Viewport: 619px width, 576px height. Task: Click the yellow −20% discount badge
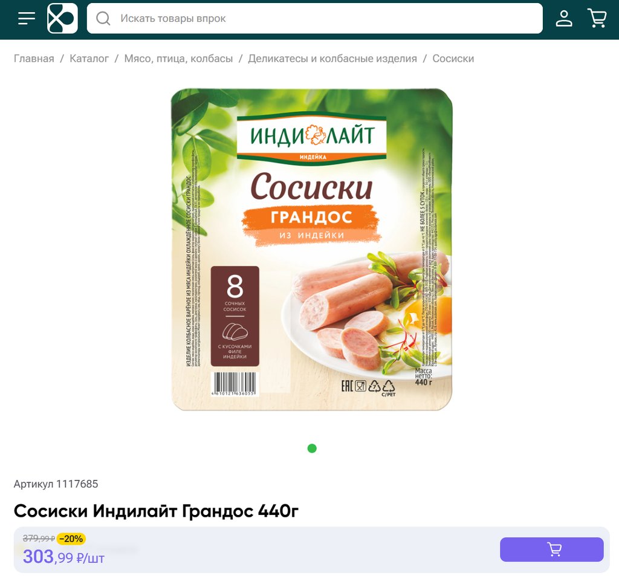coord(71,539)
